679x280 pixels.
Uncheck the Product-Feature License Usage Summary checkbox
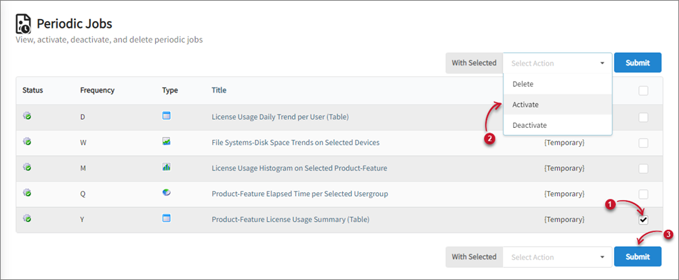point(643,220)
